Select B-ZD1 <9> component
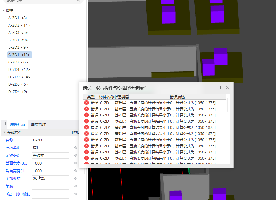The image size is (276, 200). [x=18, y=40]
